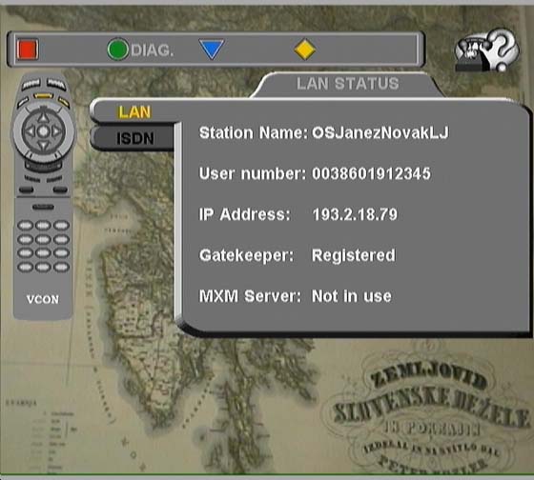
Task: Click the remote's left arrow
Action: (30, 131)
